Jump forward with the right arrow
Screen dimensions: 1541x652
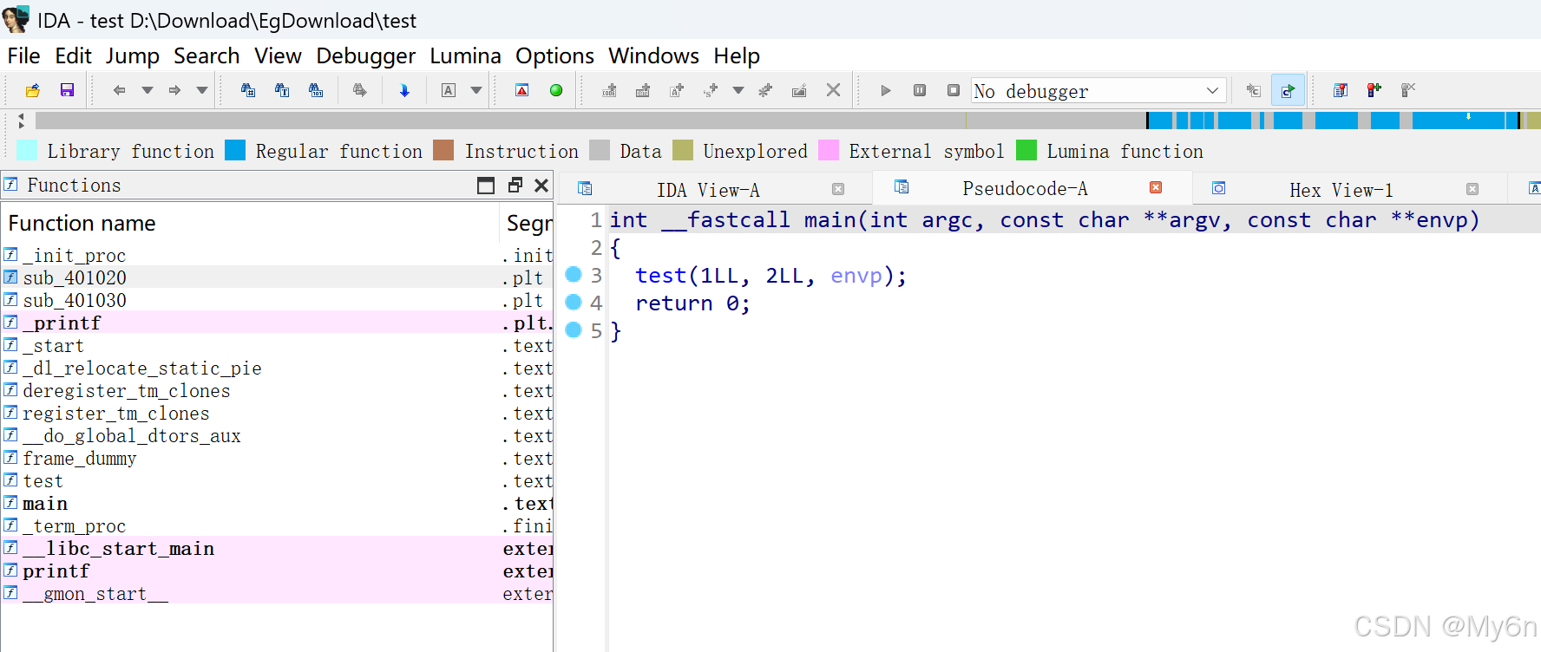coord(174,90)
